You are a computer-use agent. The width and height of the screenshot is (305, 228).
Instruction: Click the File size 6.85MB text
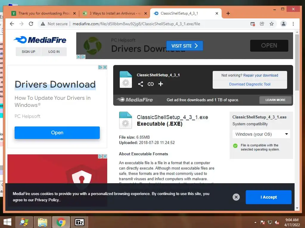134,137
